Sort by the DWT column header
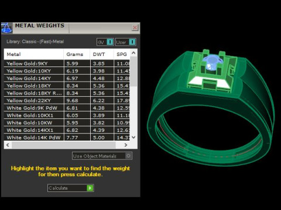This screenshot has height=210, width=281. [102, 54]
